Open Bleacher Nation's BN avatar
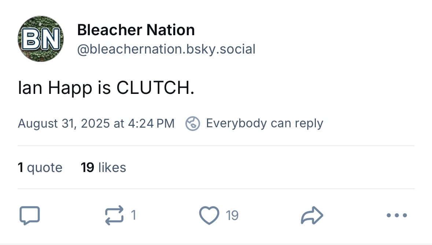This screenshot has width=432, height=245. tap(41, 39)
